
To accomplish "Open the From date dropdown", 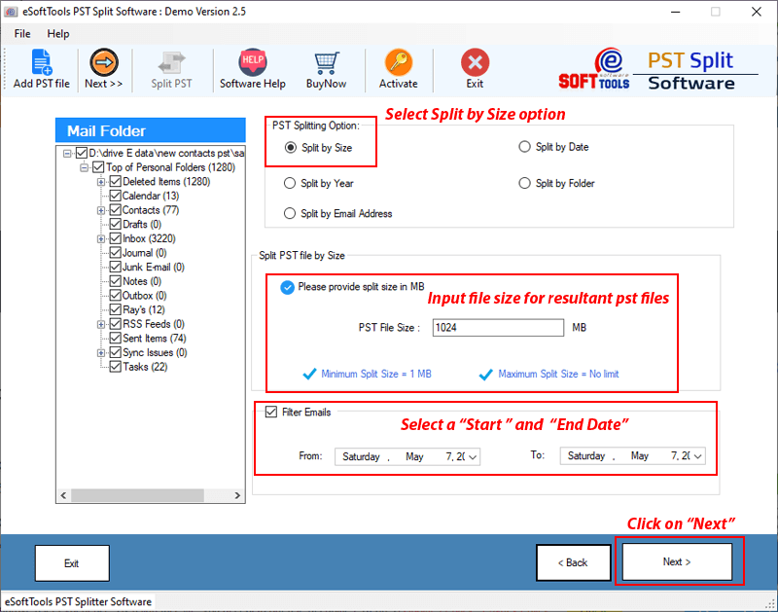I will 473,456.
